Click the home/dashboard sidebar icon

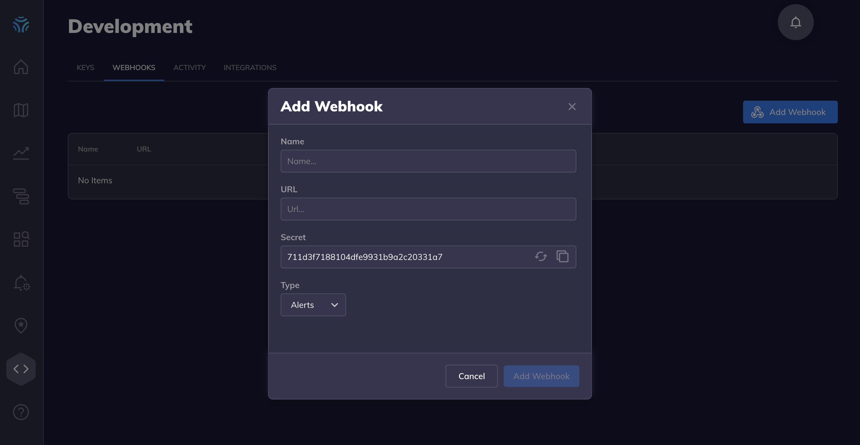point(21,67)
